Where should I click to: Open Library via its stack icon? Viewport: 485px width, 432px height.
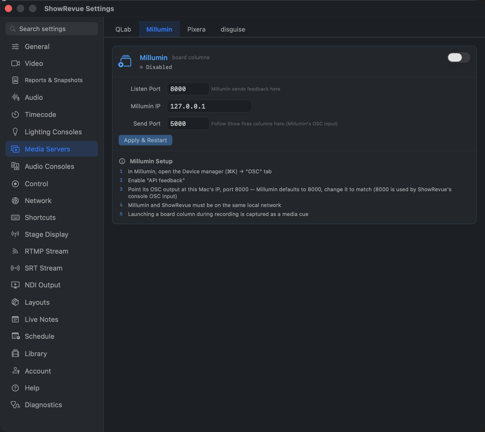(x=15, y=353)
